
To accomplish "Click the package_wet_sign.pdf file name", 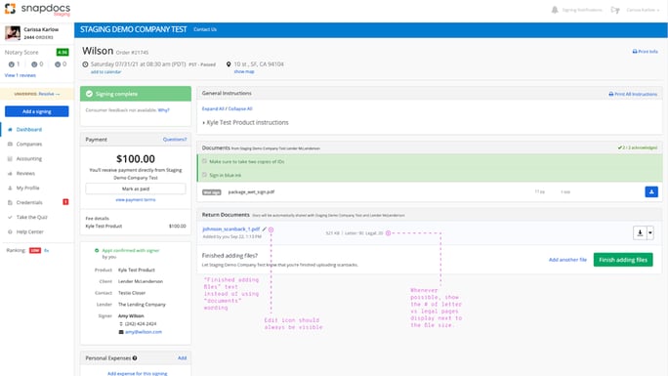I will click(251, 192).
